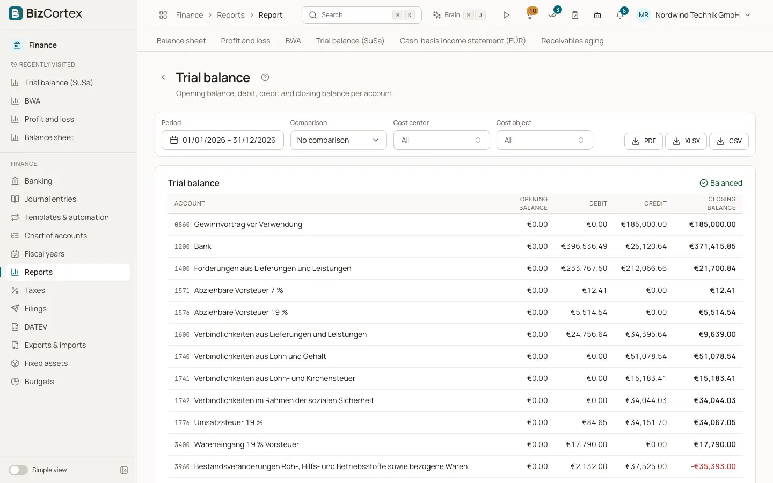Image resolution: width=773 pixels, height=483 pixels.
Task: Expand the Cost object selector
Action: pyautogui.click(x=544, y=140)
